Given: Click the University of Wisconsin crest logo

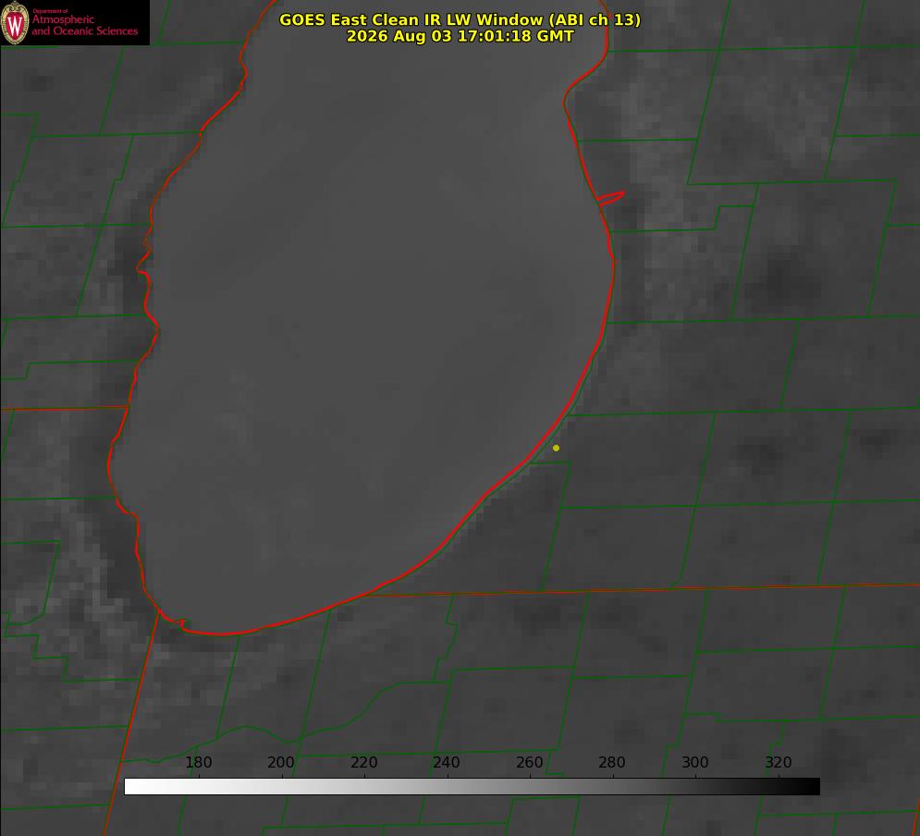Looking at the screenshot, I should pyautogui.click(x=15, y=22).
